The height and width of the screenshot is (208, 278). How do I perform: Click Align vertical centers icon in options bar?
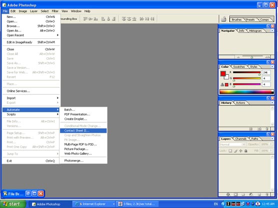click(x=90, y=19)
